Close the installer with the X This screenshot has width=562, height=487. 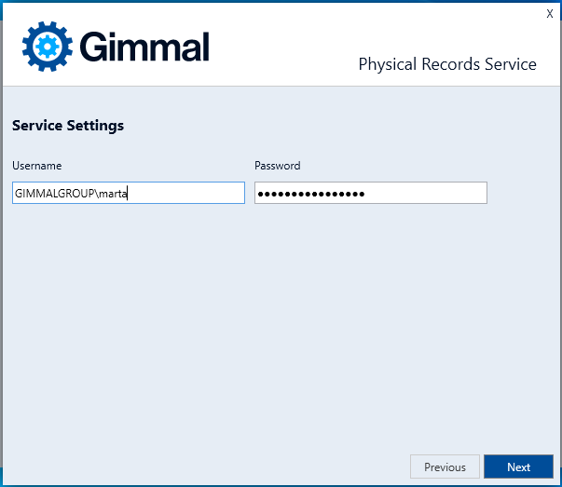point(550,14)
